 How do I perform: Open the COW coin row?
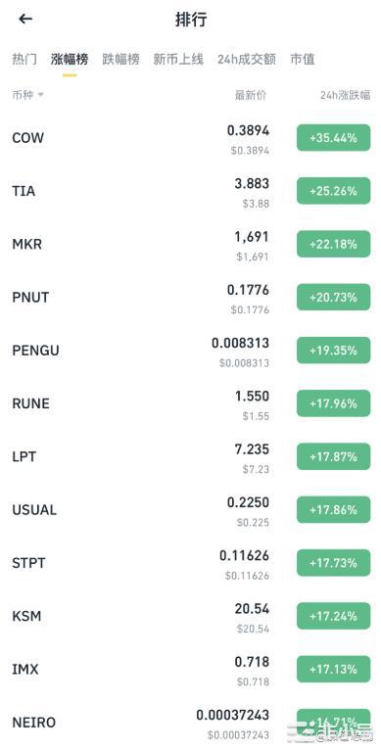click(191, 138)
